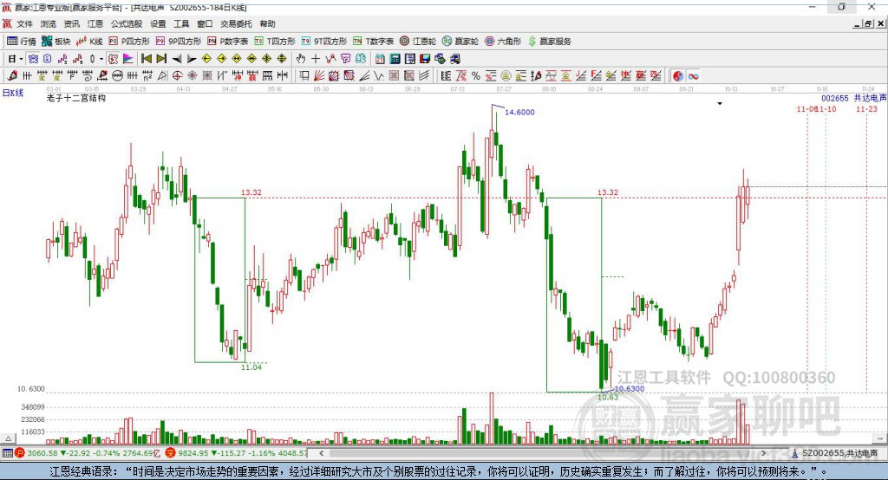Click the up-triangle panel toggle at bottom left
Image resolution: width=888 pixels, height=480 pixels.
tap(8, 438)
